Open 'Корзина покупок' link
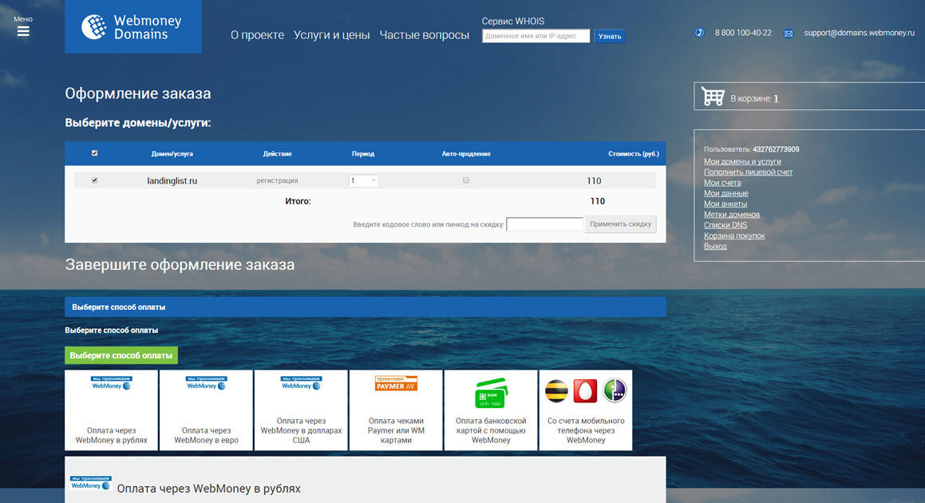The width and height of the screenshot is (925, 503). [x=734, y=236]
